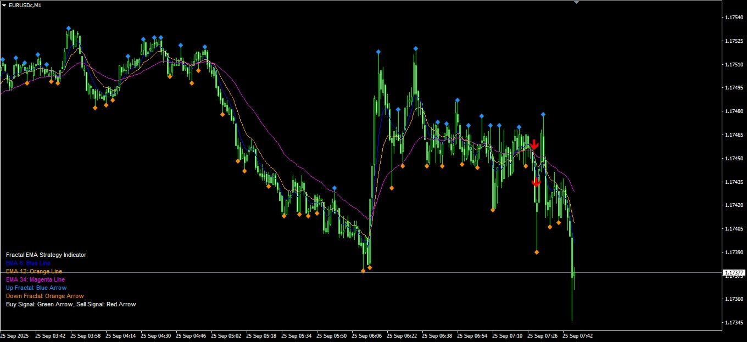Select the isolated blue fractal near 05:50
Screen dimensions: 747x342
tap(335, 188)
